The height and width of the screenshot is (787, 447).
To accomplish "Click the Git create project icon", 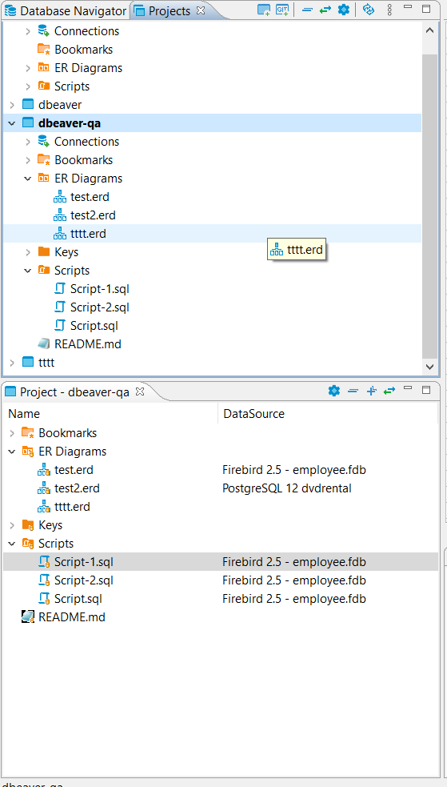I will [282, 10].
